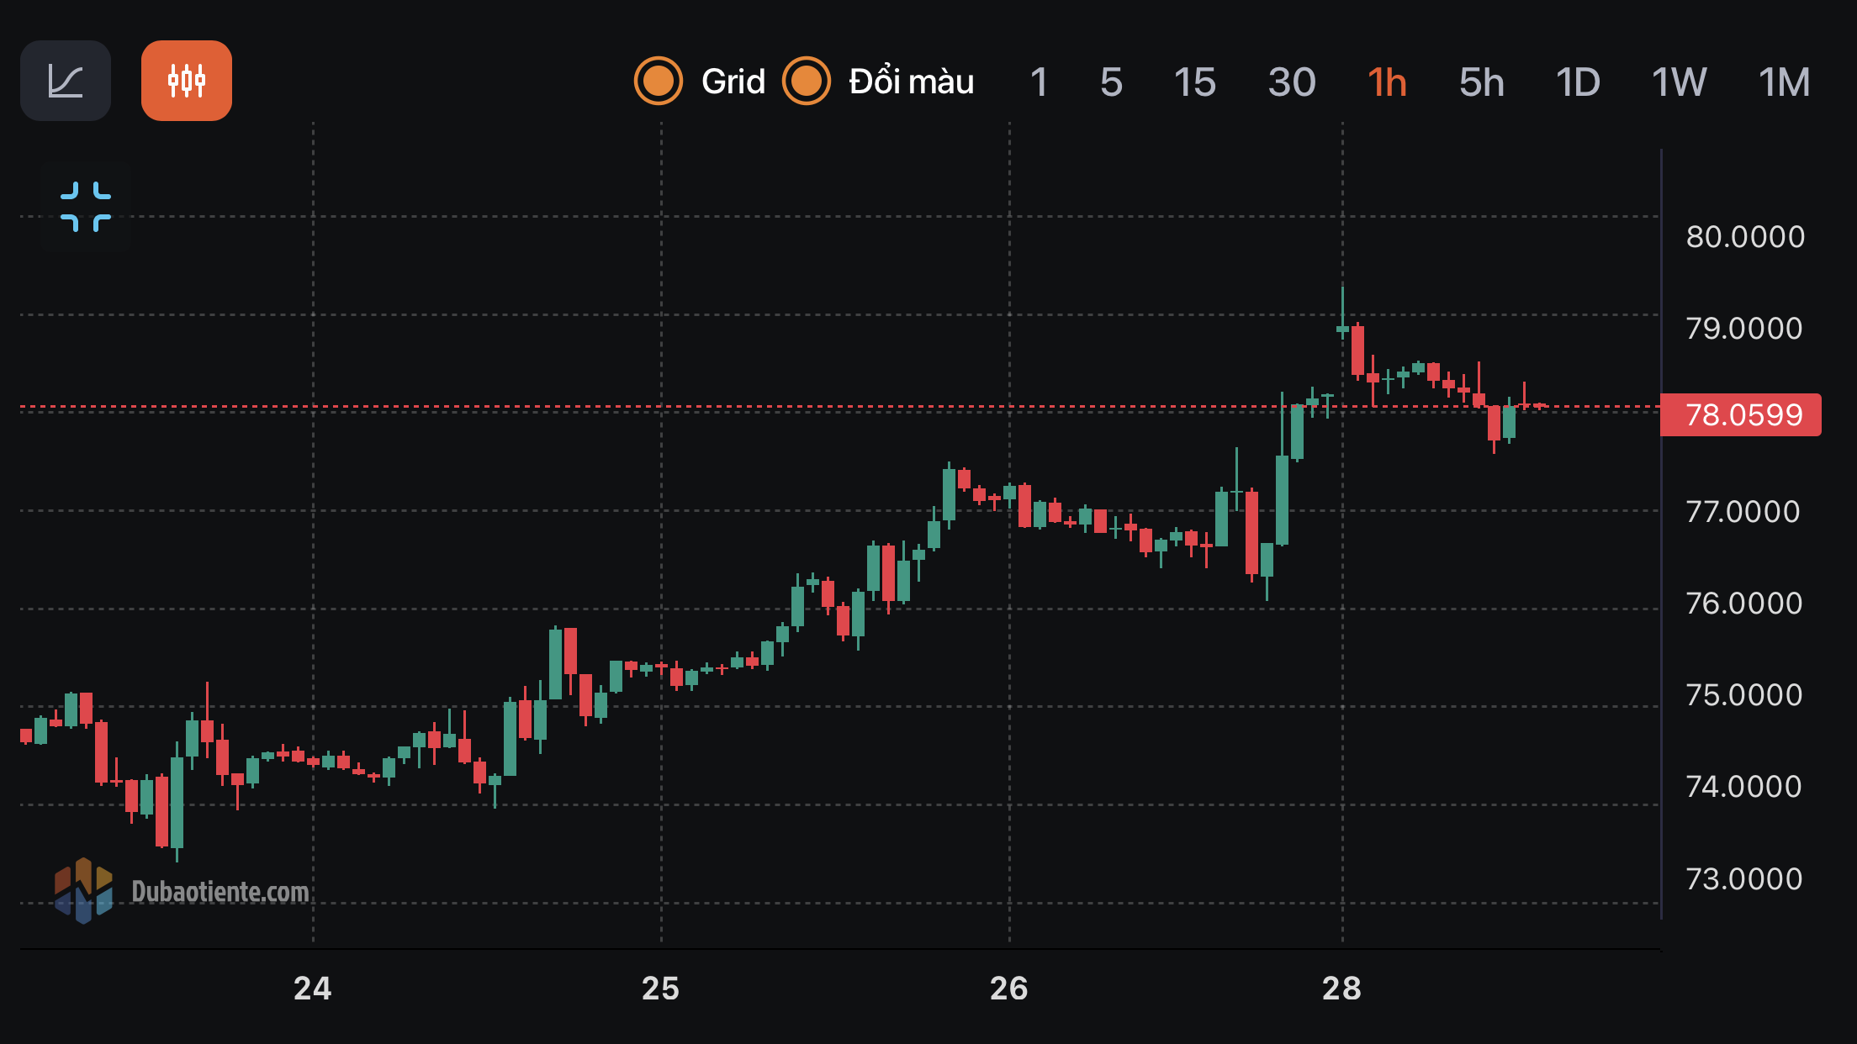Click date label 28 on time axis
The height and width of the screenshot is (1044, 1857).
(1341, 989)
